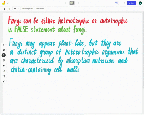Open the Jamboard home logo

point(4,3)
